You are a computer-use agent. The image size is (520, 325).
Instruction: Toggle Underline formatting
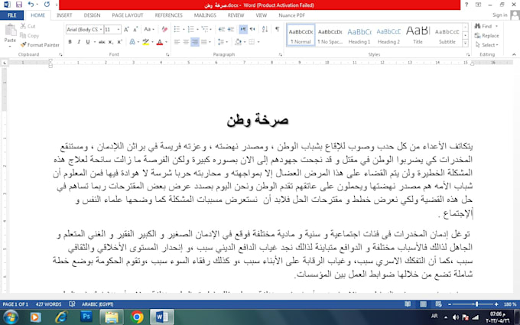point(87,42)
